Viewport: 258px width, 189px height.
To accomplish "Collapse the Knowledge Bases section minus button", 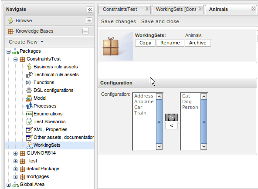I will point(85,31).
